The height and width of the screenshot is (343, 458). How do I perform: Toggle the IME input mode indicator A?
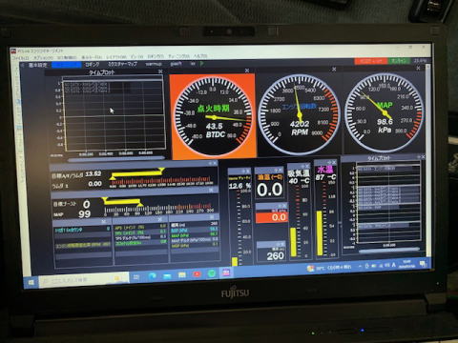point(393,265)
